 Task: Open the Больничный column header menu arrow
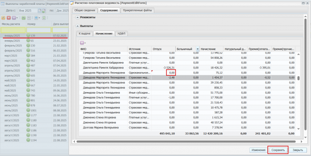point(198,49)
